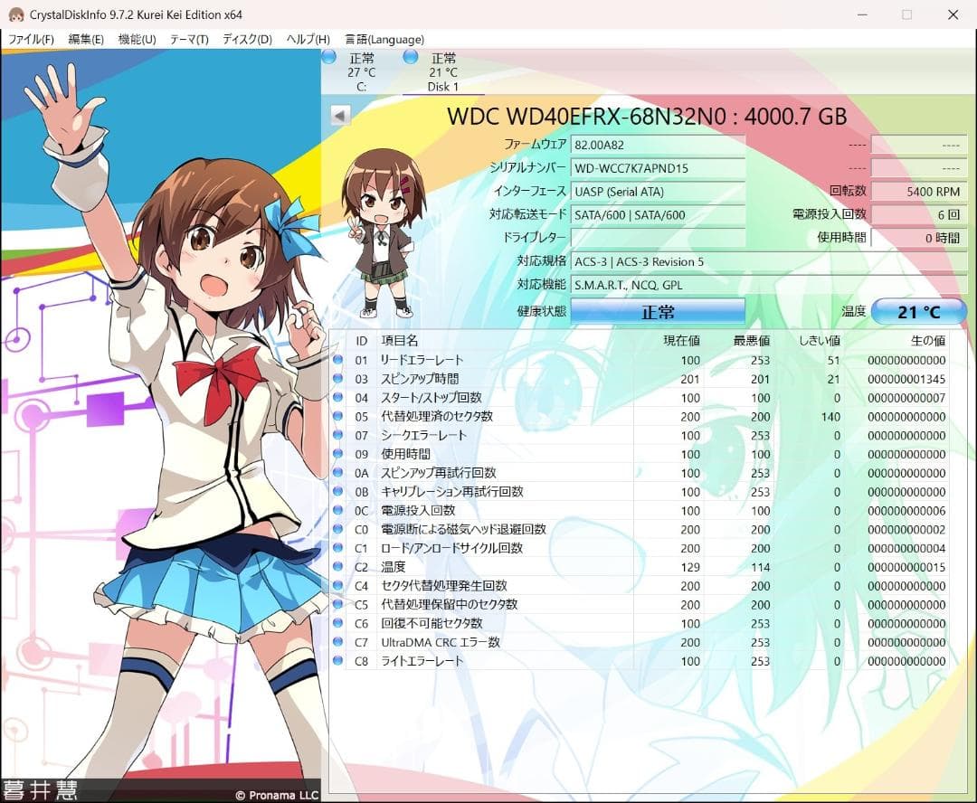977x803 pixels.
Task: Click status dot for ID C1 row
Action: 337,548
